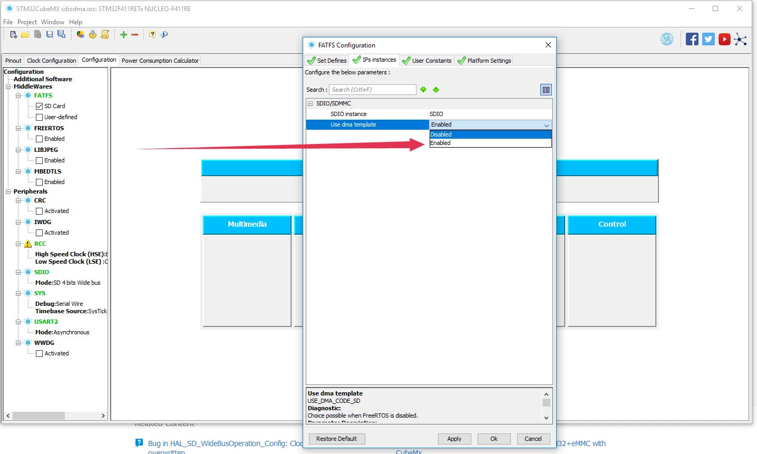Collapse the MiddleWares tree node
The height and width of the screenshot is (454, 757).
point(8,86)
